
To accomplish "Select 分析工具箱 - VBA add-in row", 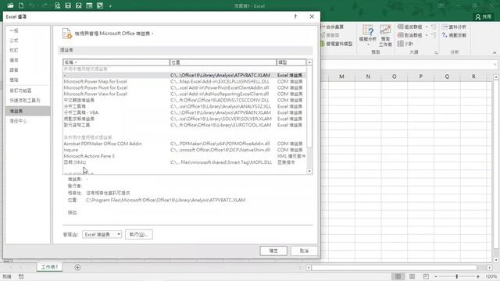I will (x=184, y=112).
